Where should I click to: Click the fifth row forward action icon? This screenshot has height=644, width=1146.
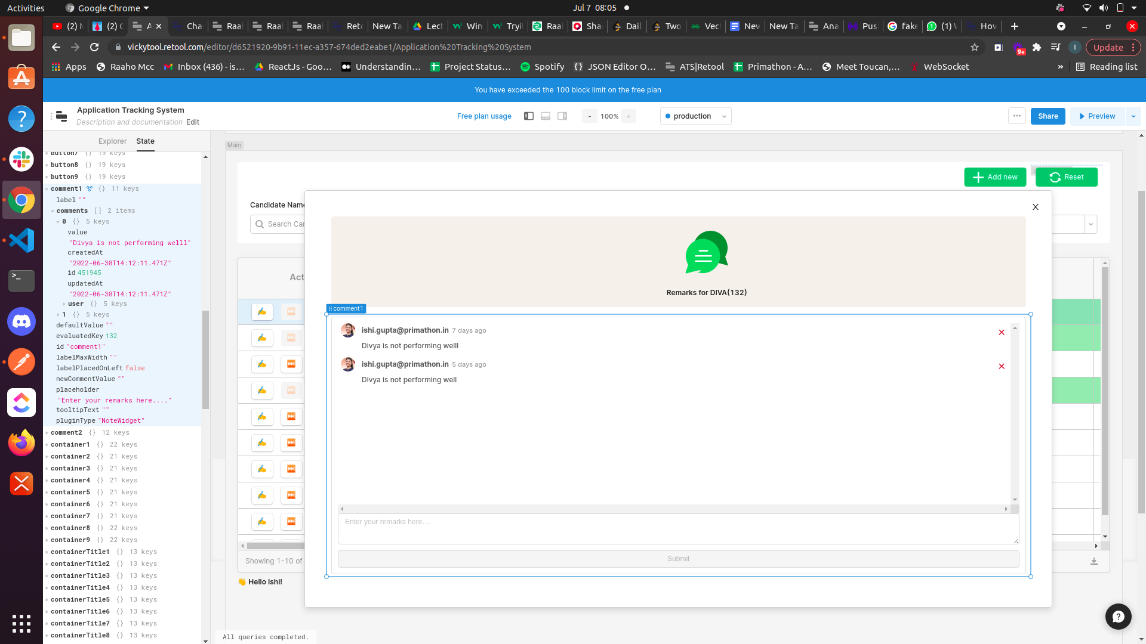point(291,417)
